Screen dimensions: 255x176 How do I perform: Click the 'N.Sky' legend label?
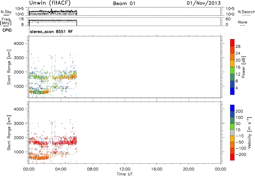pos(6,12)
